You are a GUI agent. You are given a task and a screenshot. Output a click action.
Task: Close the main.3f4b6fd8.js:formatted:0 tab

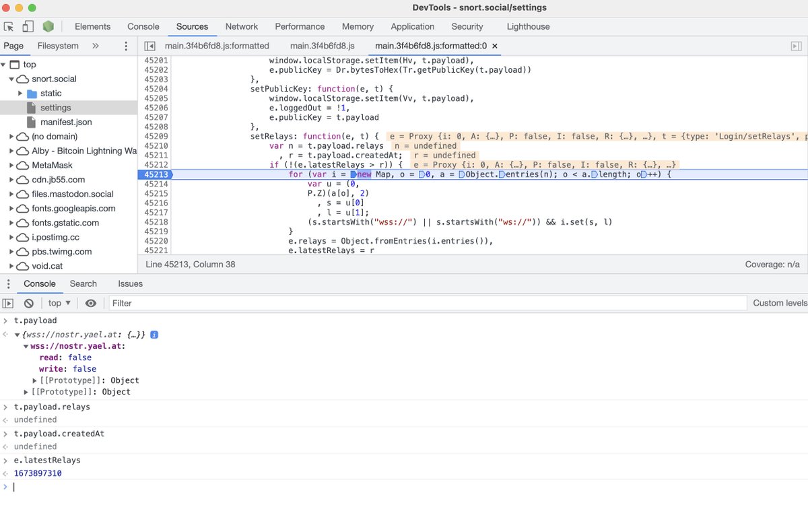[x=495, y=46]
